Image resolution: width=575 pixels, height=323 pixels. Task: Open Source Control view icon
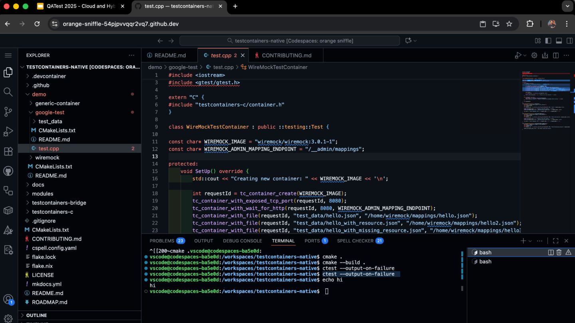(x=8, y=112)
